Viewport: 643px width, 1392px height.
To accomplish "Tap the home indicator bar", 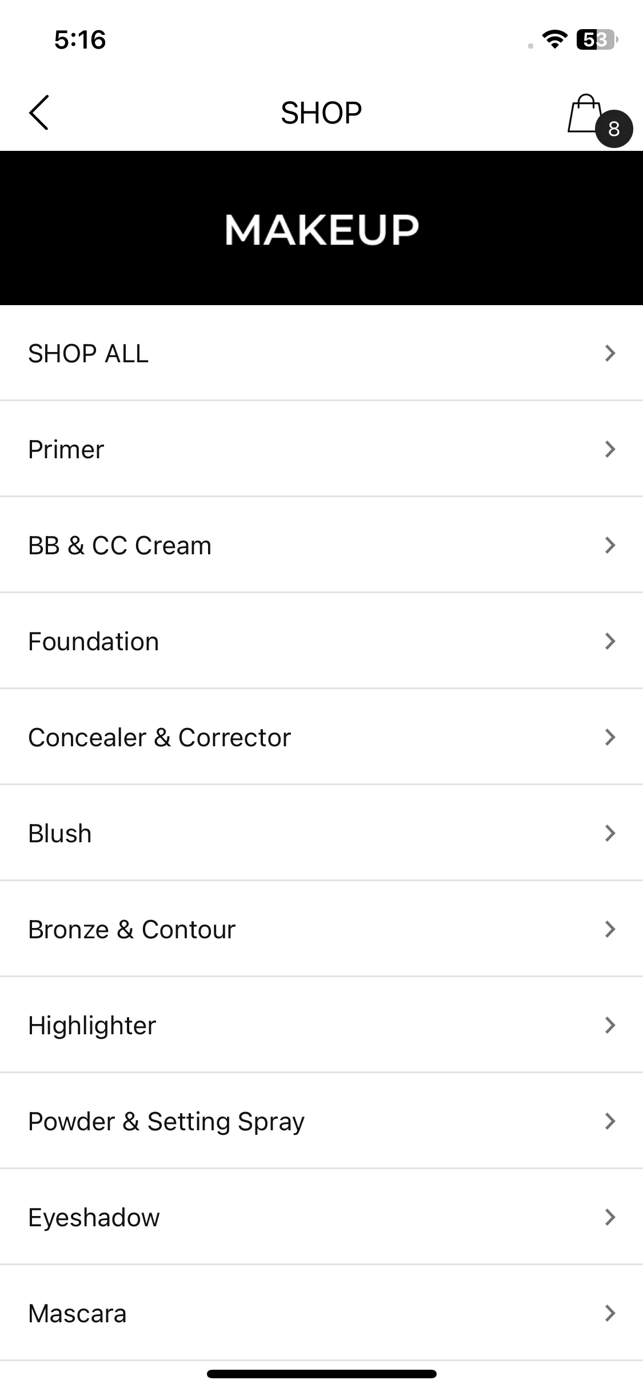I will click(x=321, y=1374).
